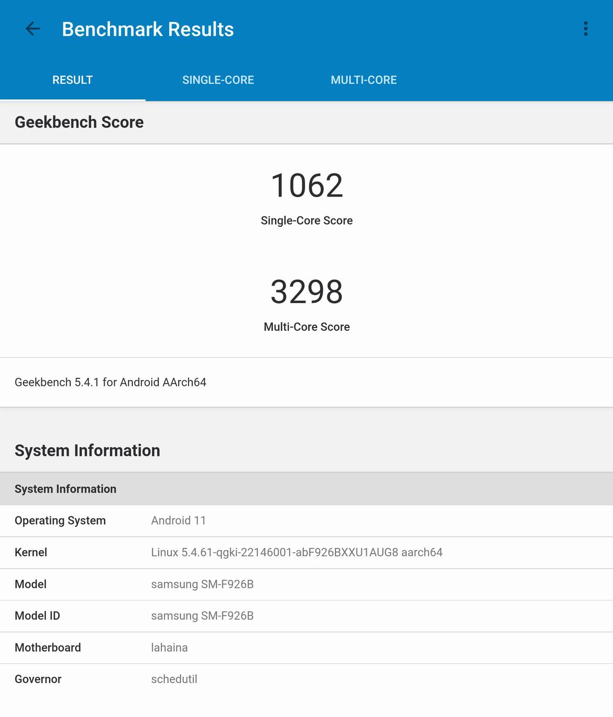613x717 pixels.
Task: Click the Geekbench 5.4.1 for Android AArch64 text
Action: coord(110,382)
